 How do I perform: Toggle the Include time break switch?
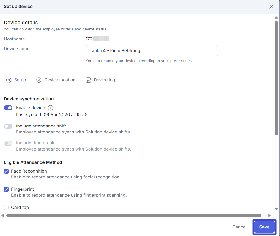8,143
